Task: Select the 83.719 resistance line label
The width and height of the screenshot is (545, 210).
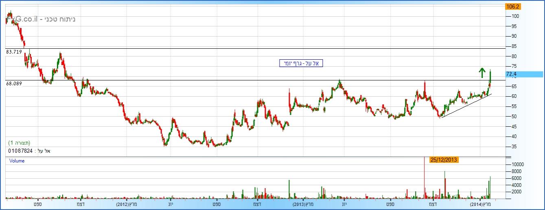Action: (14, 52)
